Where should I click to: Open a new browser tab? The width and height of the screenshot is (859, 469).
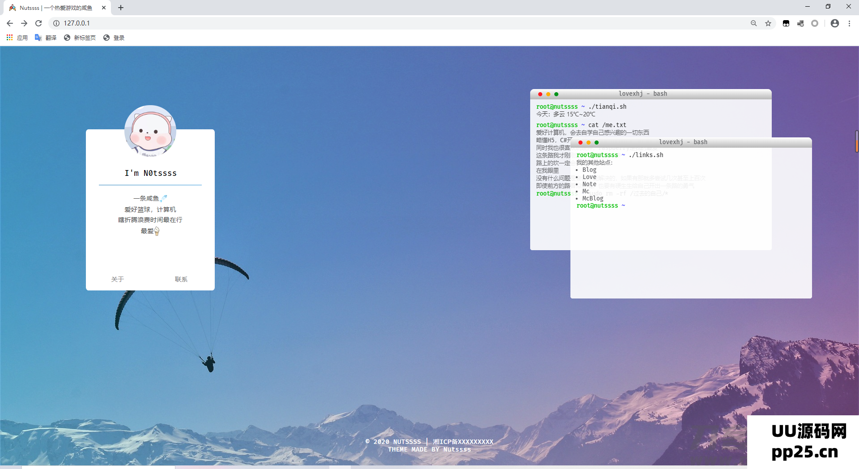(121, 8)
